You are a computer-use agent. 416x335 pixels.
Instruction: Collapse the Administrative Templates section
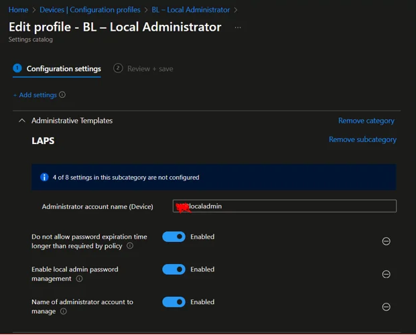pyautogui.click(x=21, y=121)
